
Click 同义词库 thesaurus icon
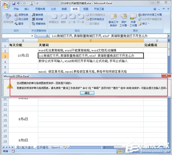(x=21, y=19)
